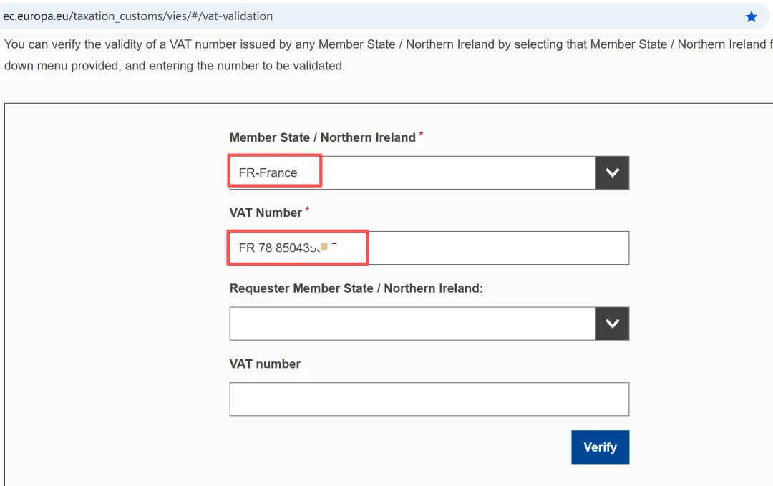Click the blank right part of the VAT Number field
The height and width of the screenshot is (486, 773).
[x=501, y=248]
